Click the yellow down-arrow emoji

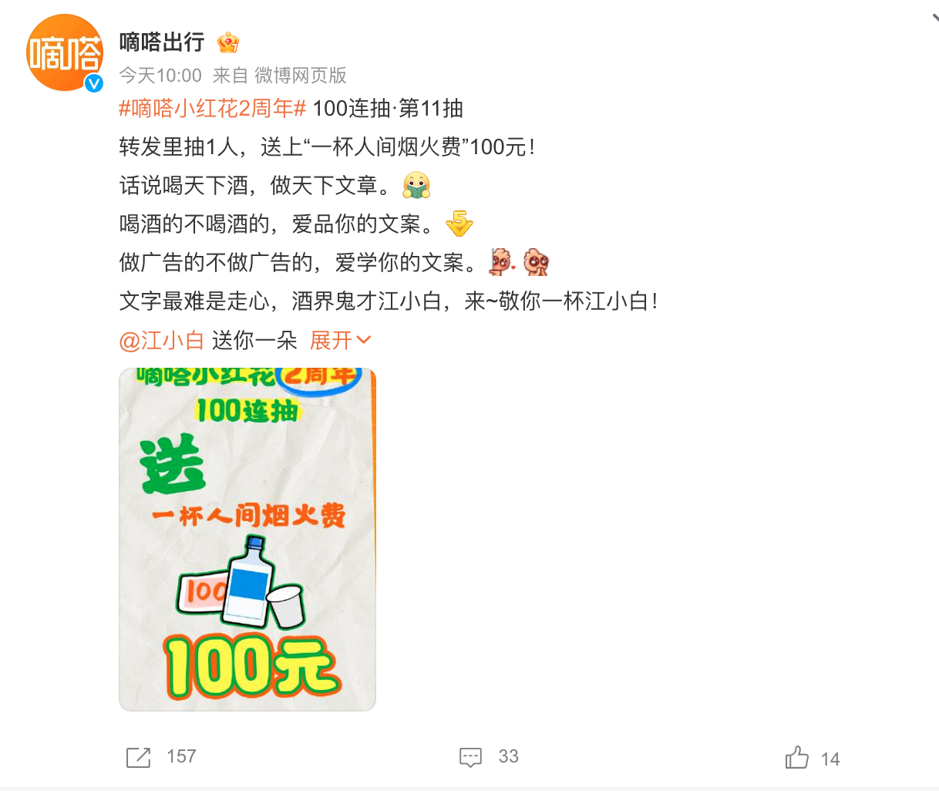(x=459, y=224)
